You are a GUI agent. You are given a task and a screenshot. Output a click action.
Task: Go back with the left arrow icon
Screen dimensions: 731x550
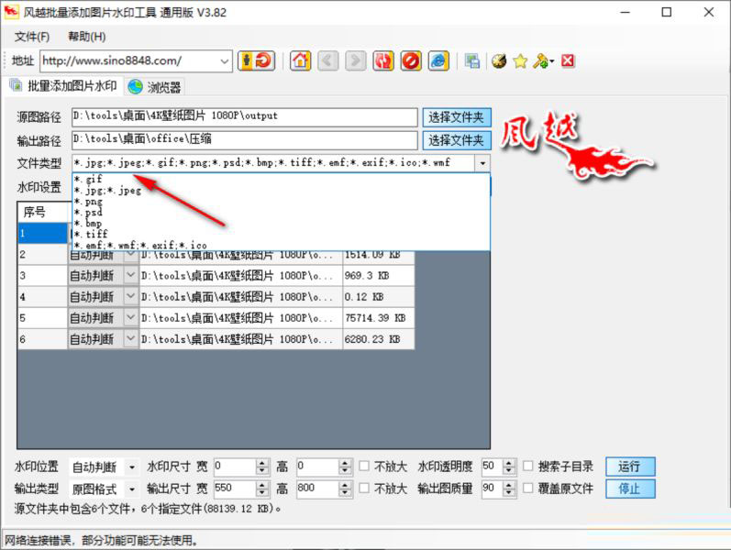click(327, 60)
